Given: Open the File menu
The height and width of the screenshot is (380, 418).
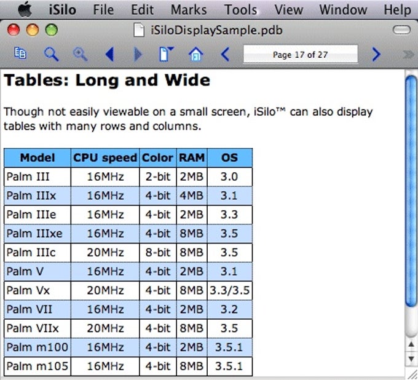Looking at the screenshot, I should 103,10.
